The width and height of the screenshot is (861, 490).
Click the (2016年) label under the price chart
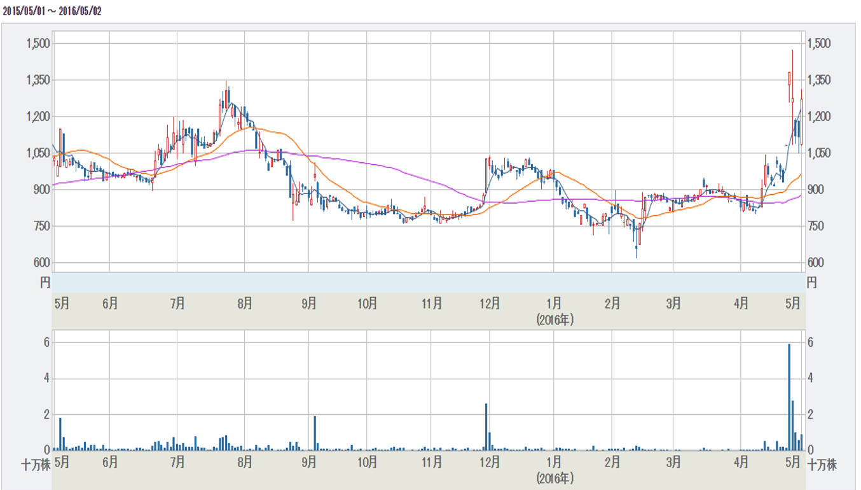click(x=554, y=320)
